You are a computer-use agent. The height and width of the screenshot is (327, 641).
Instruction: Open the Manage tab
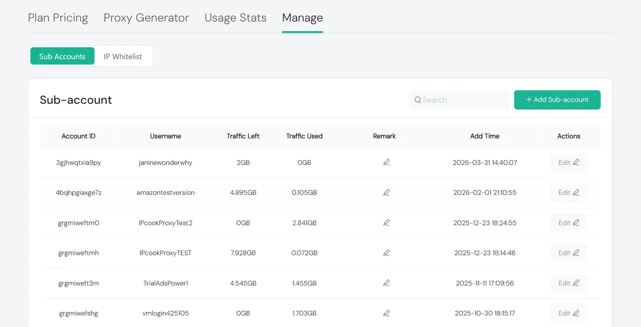[x=302, y=18]
